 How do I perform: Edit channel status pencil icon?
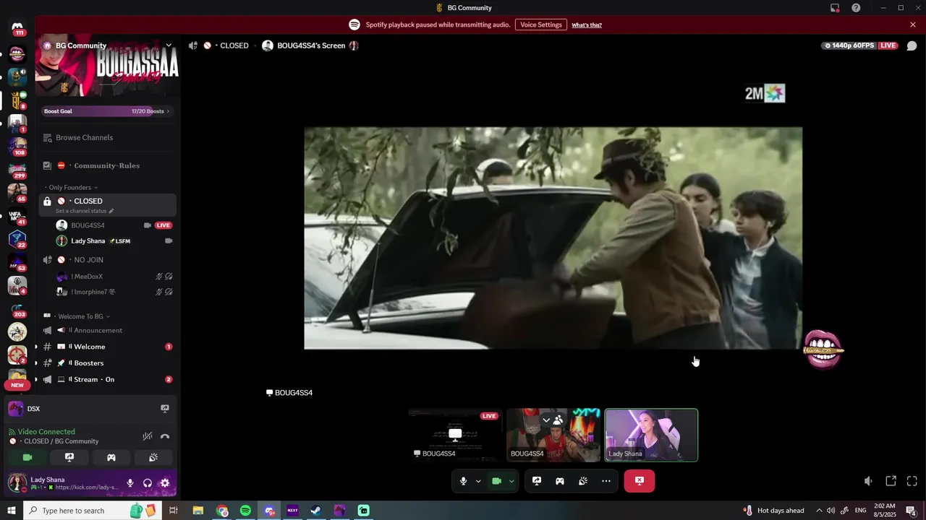pyautogui.click(x=111, y=211)
